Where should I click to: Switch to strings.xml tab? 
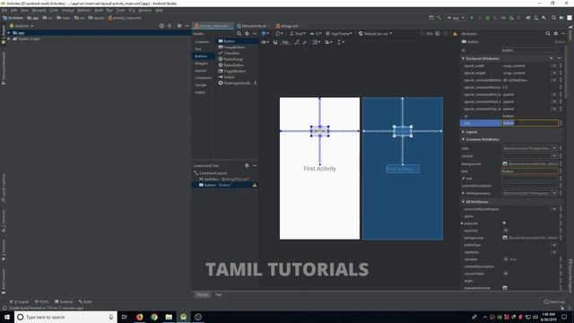[x=289, y=26]
